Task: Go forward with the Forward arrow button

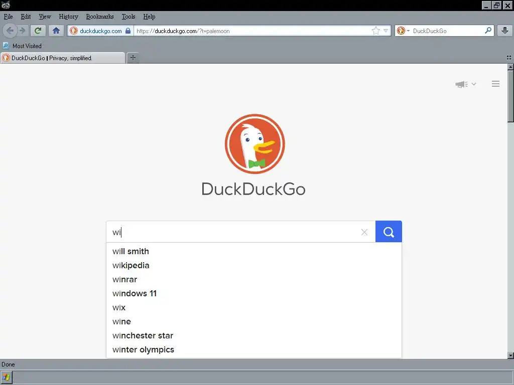Action: 22,31
